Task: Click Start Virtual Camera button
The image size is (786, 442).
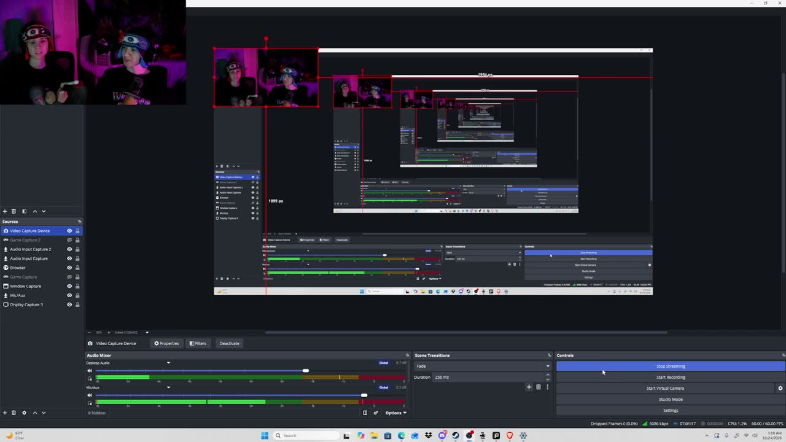Action: pyautogui.click(x=665, y=388)
